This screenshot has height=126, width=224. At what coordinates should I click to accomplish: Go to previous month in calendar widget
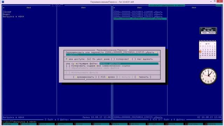click(201, 44)
